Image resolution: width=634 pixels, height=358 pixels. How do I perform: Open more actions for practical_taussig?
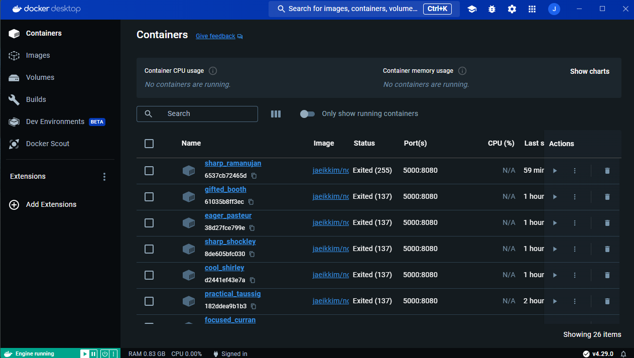point(575,301)
